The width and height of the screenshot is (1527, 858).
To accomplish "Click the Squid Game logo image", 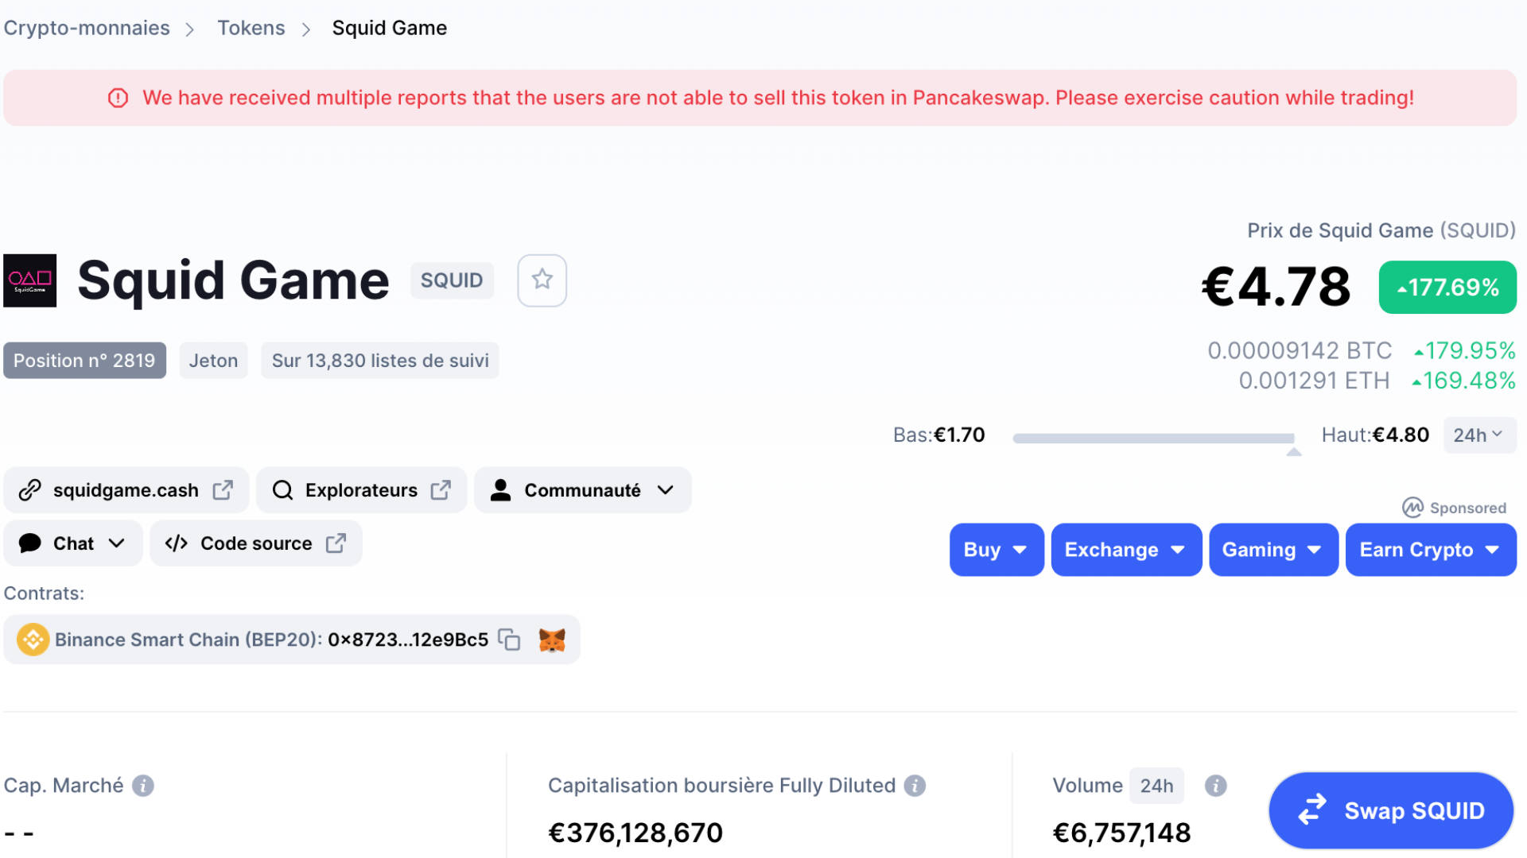I will (30, 280).
